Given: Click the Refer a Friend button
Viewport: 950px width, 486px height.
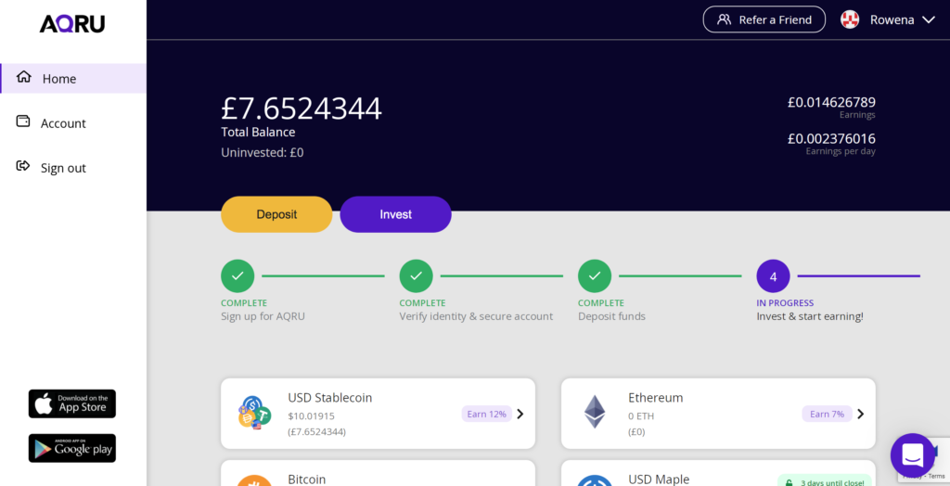Looking at the screenshot, I should (764, 19).
